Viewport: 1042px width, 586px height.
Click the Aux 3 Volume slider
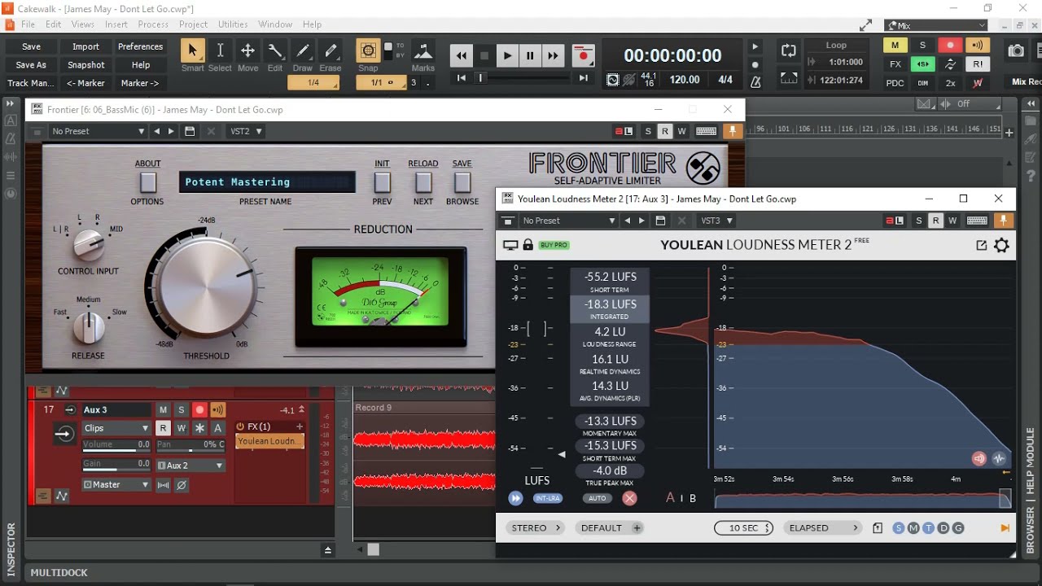(116, 447)
